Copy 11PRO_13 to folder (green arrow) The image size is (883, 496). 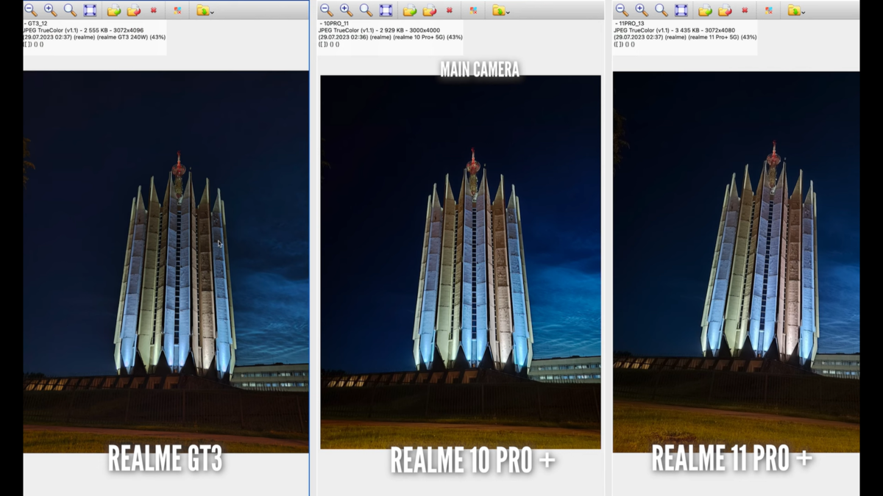(705, 10)
